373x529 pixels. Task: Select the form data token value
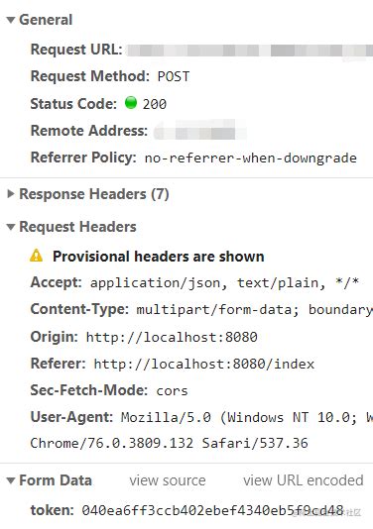pos(212,510)
